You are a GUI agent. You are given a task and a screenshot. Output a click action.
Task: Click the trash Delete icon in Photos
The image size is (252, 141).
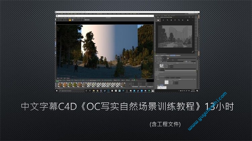pos(171,20)
